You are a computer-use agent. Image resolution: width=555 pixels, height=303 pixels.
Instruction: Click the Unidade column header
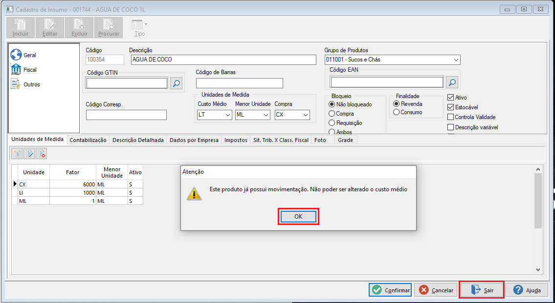tap(34, 172)
